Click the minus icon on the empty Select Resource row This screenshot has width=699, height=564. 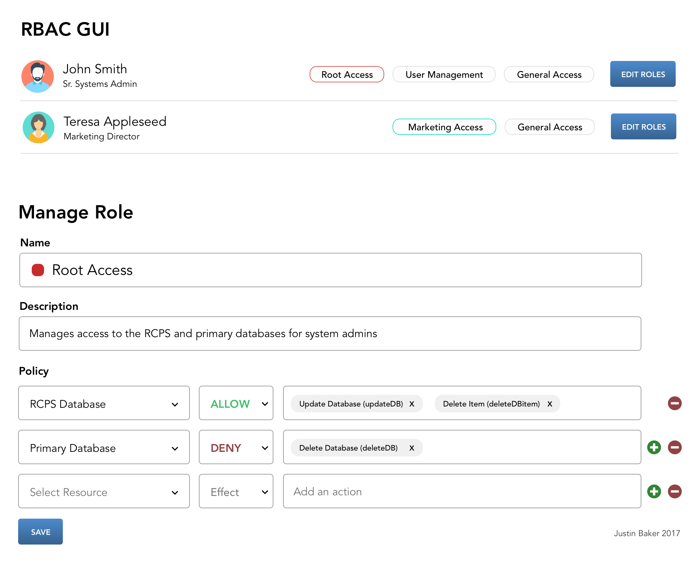pyautogui.click(x=674, y=491)
